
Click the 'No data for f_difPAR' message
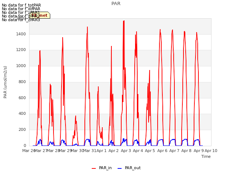(21, 9)
